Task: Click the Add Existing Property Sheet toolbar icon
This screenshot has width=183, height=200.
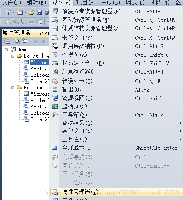Action: [x=25, y=41]
